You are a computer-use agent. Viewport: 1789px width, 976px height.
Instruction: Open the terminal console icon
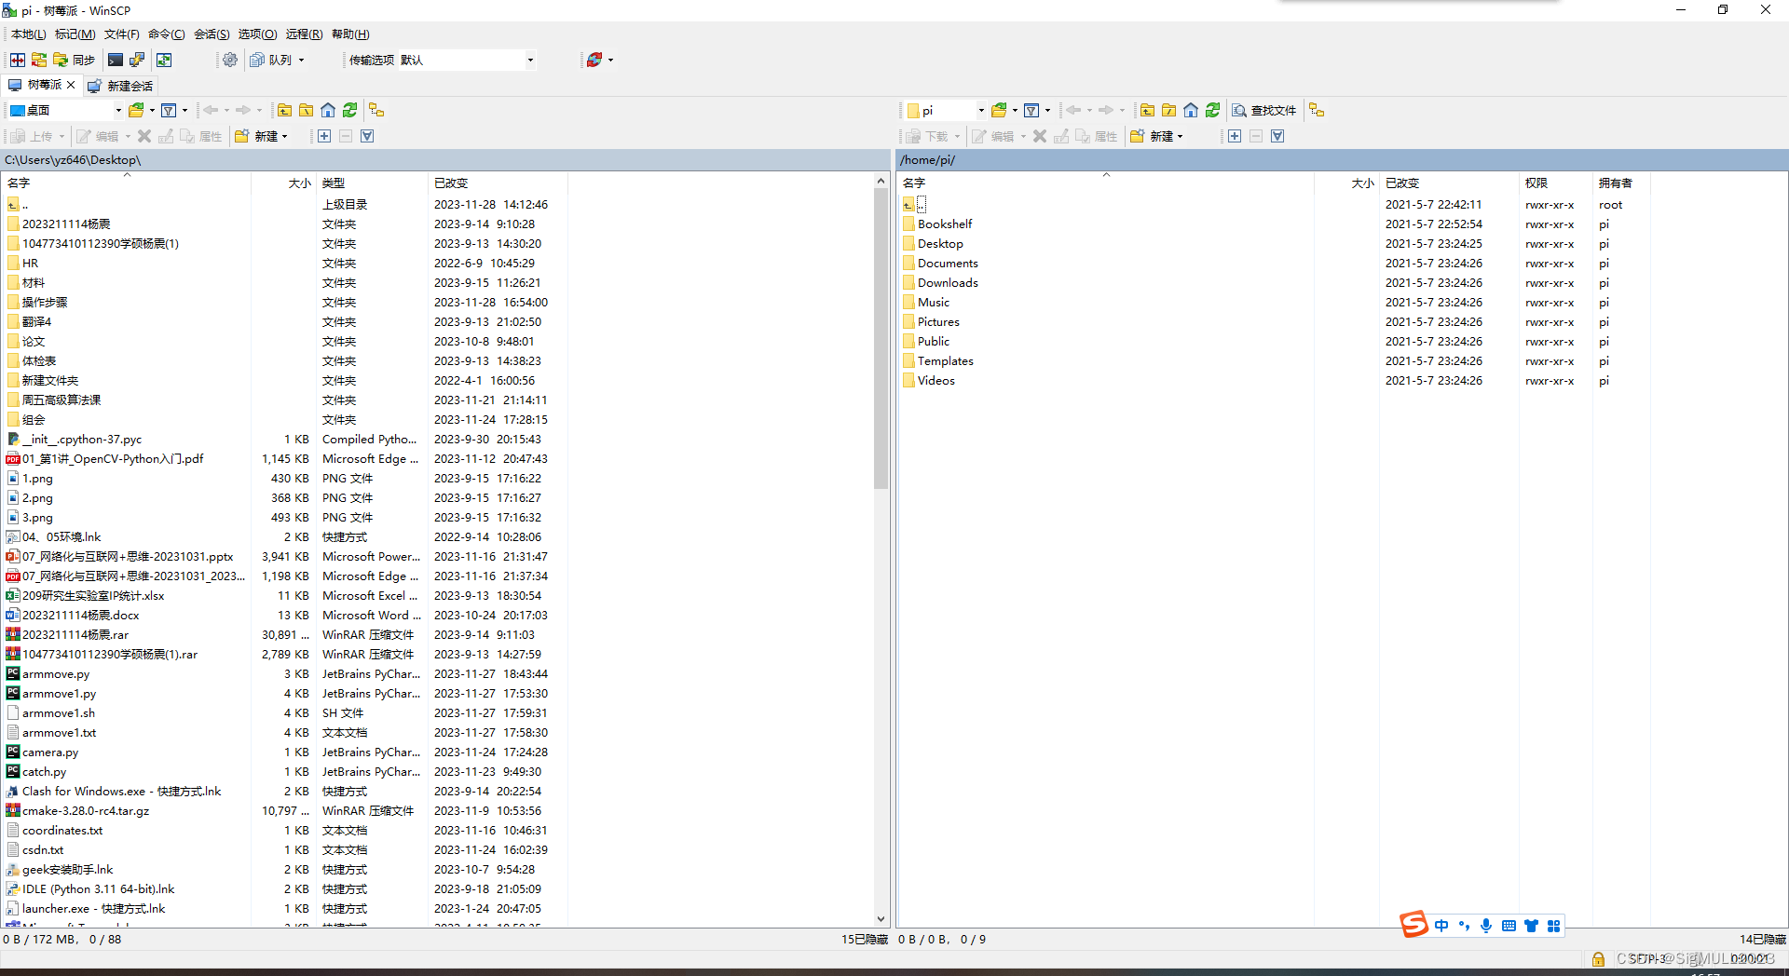click(116, 60)
